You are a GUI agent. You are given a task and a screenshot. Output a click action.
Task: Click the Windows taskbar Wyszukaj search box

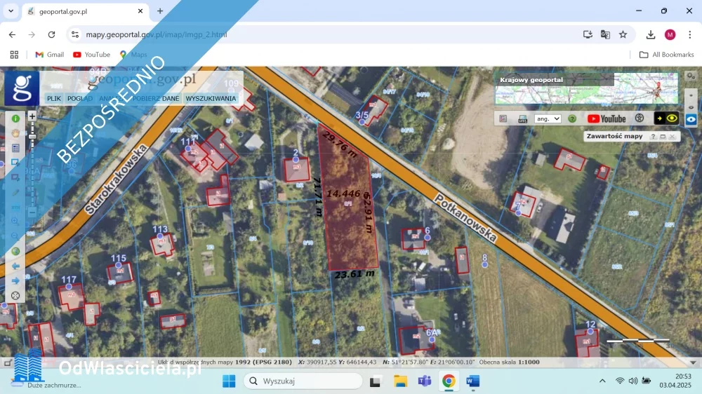[x=303, y=381]
